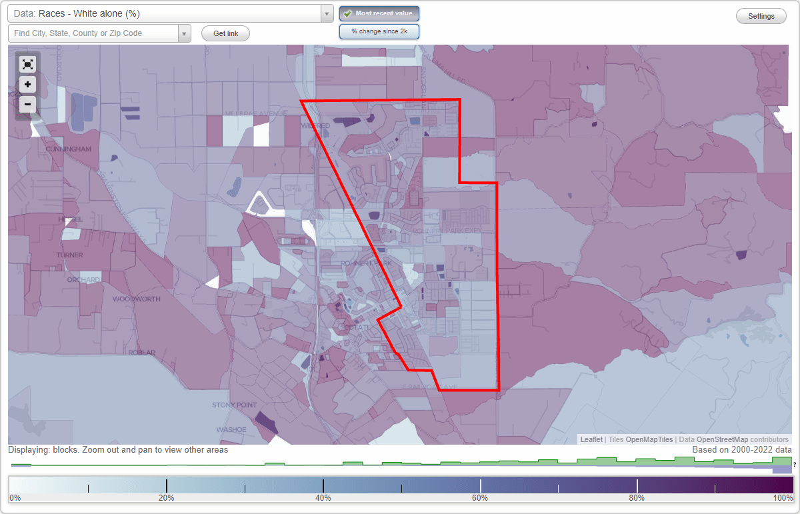Screen dimensions: 800x514
Task: Click the 80% mark on color legend
Action: [637, 497]
